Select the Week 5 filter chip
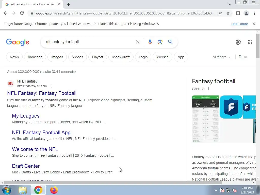 162,57
